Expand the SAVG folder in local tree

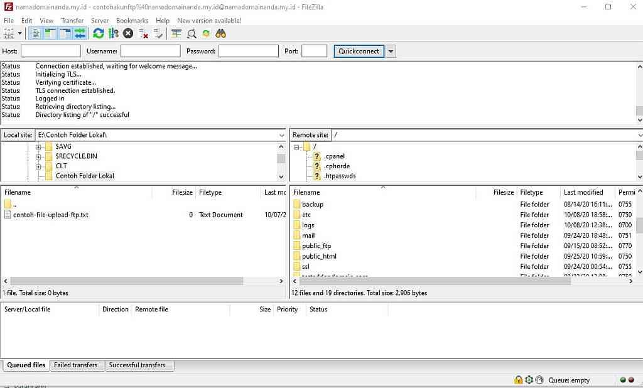click(38, 147)
